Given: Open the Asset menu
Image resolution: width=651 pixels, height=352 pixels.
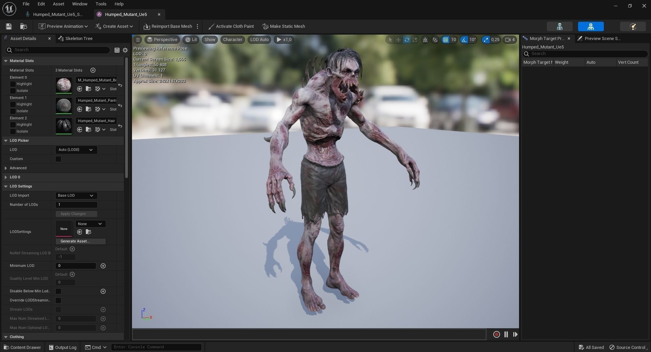Looking at the screenshot, I should click(58, 4).
